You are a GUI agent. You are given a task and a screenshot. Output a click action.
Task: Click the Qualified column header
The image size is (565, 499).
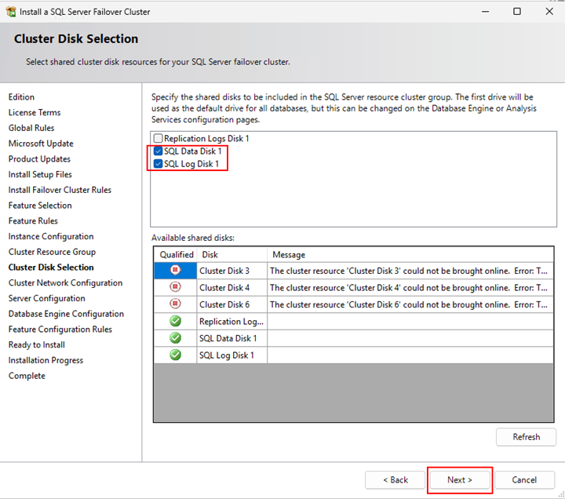176,254
